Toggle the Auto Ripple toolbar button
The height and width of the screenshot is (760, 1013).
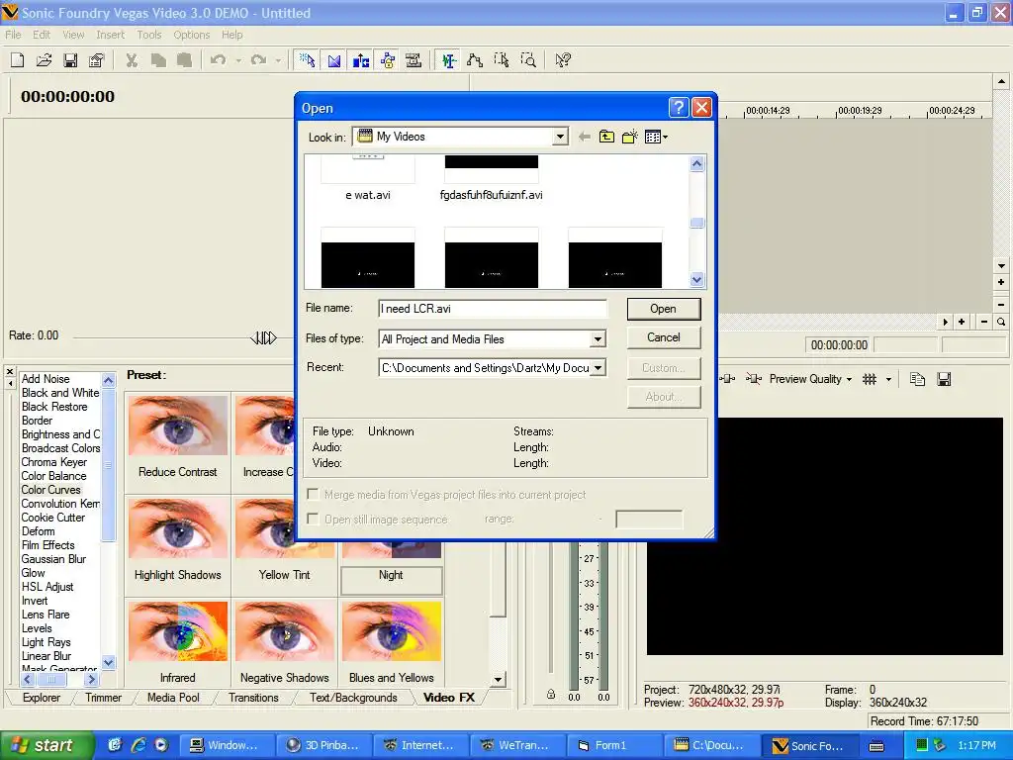(360, 60)
